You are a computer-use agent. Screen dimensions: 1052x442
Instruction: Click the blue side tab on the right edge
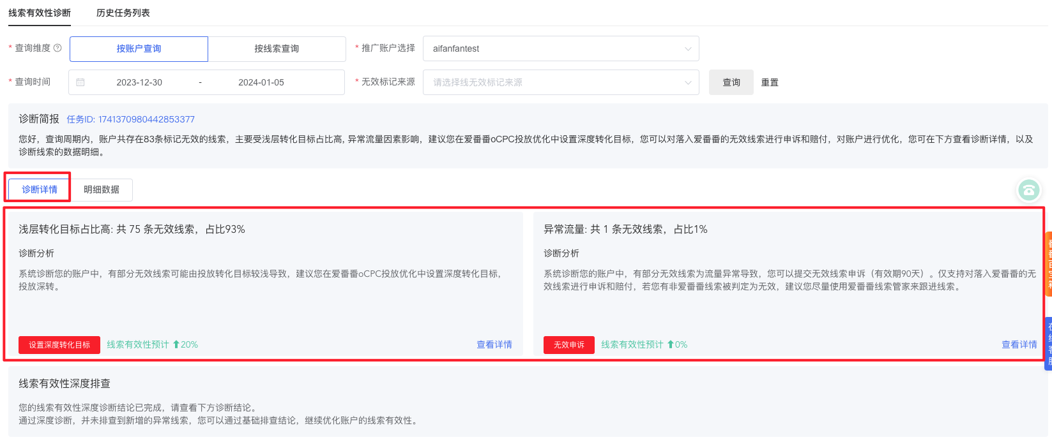click(x=1048, y=343)
